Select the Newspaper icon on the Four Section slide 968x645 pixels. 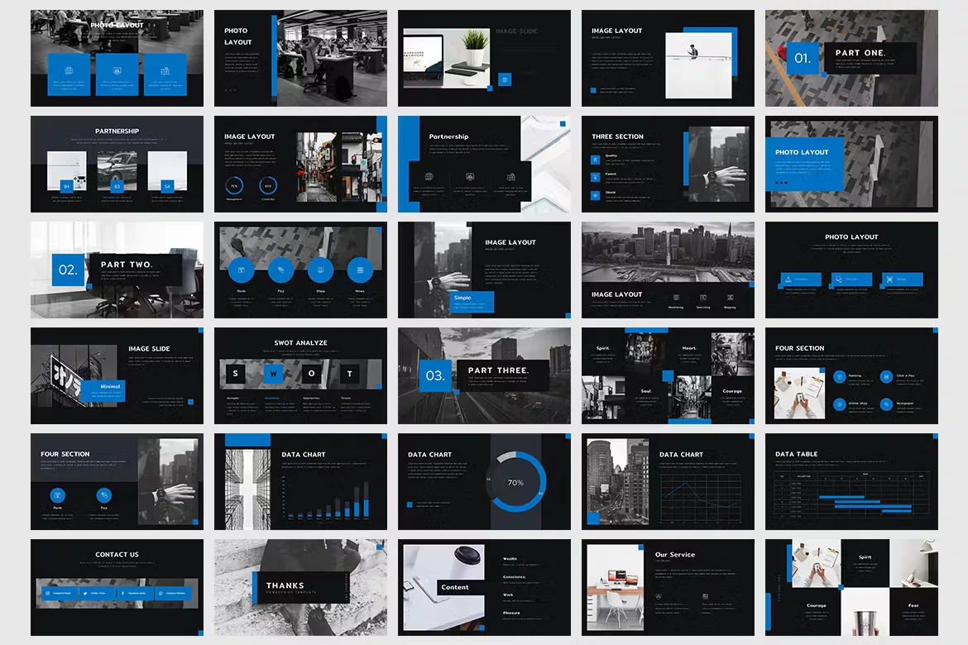tap(887, 404)
